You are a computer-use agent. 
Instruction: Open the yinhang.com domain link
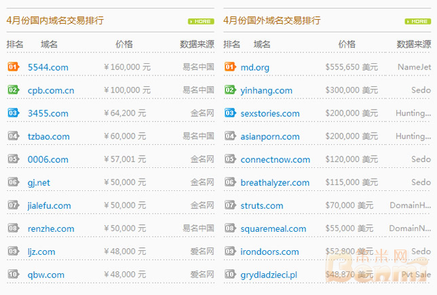(x=266, y=90)
